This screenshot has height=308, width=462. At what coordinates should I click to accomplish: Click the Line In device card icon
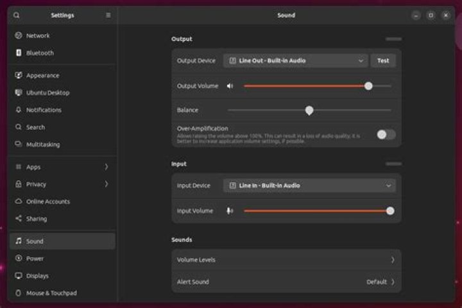pos(232,185)
